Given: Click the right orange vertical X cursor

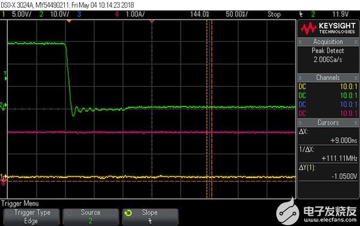Looking at the screenshot, I should (212, 109).
